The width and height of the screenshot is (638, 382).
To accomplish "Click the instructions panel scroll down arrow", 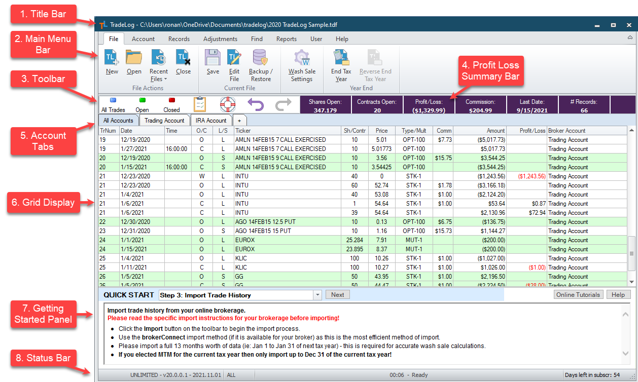I will pos(626,353).
